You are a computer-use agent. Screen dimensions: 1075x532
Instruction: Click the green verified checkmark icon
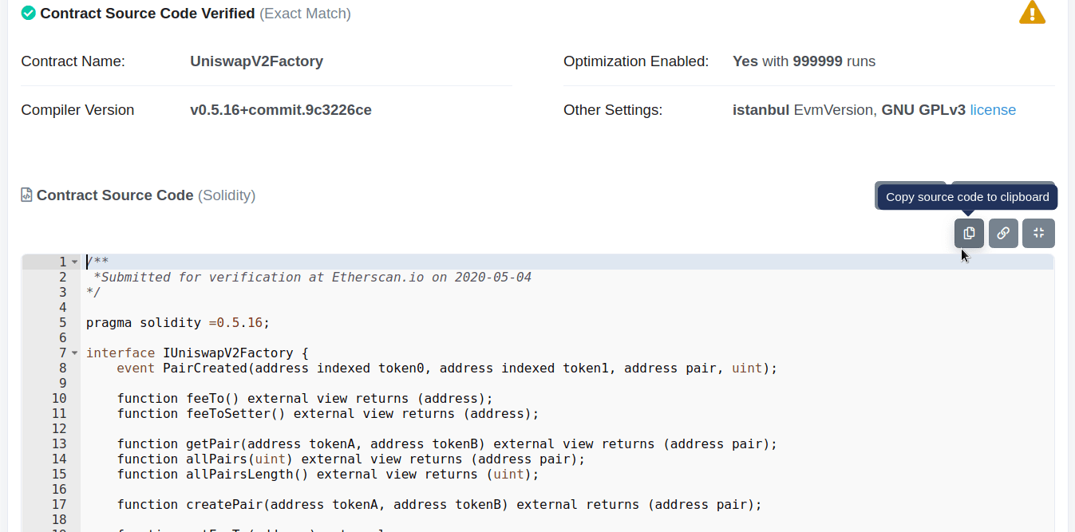(28, 13)
